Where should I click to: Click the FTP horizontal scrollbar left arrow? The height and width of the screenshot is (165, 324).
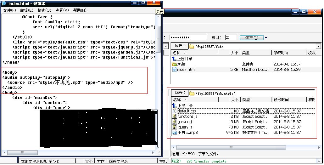click(174, 147)
